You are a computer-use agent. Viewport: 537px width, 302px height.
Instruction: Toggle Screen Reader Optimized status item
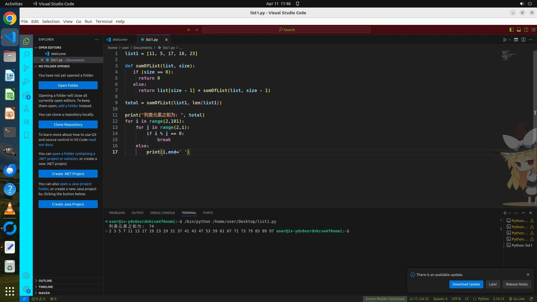click(385, 299)
